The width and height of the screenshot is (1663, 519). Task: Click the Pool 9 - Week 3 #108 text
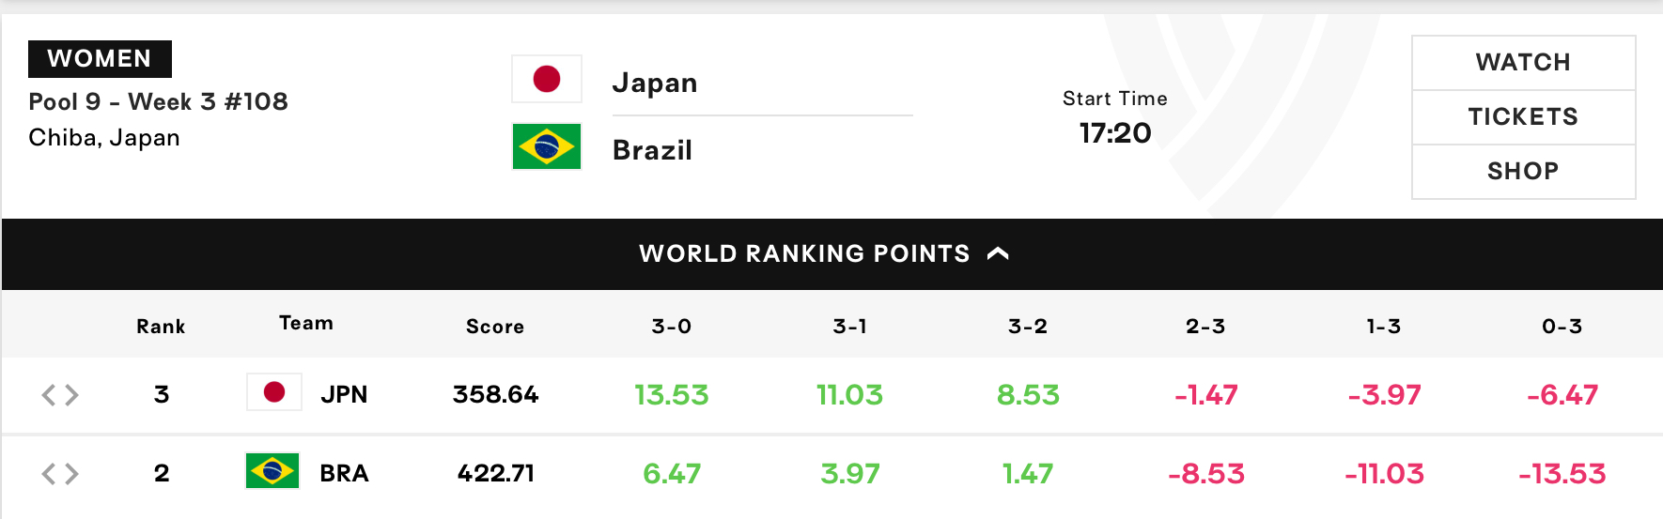pyautogui.click(x=158, y=101)
